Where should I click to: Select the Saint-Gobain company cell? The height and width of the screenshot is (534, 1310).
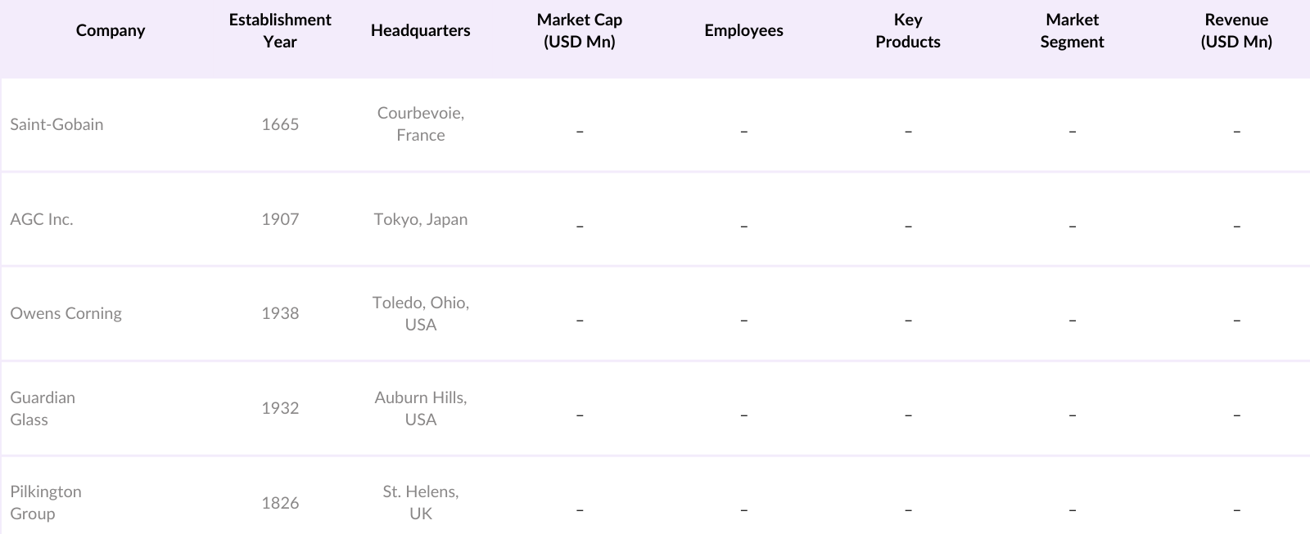[x=56, y=124]
